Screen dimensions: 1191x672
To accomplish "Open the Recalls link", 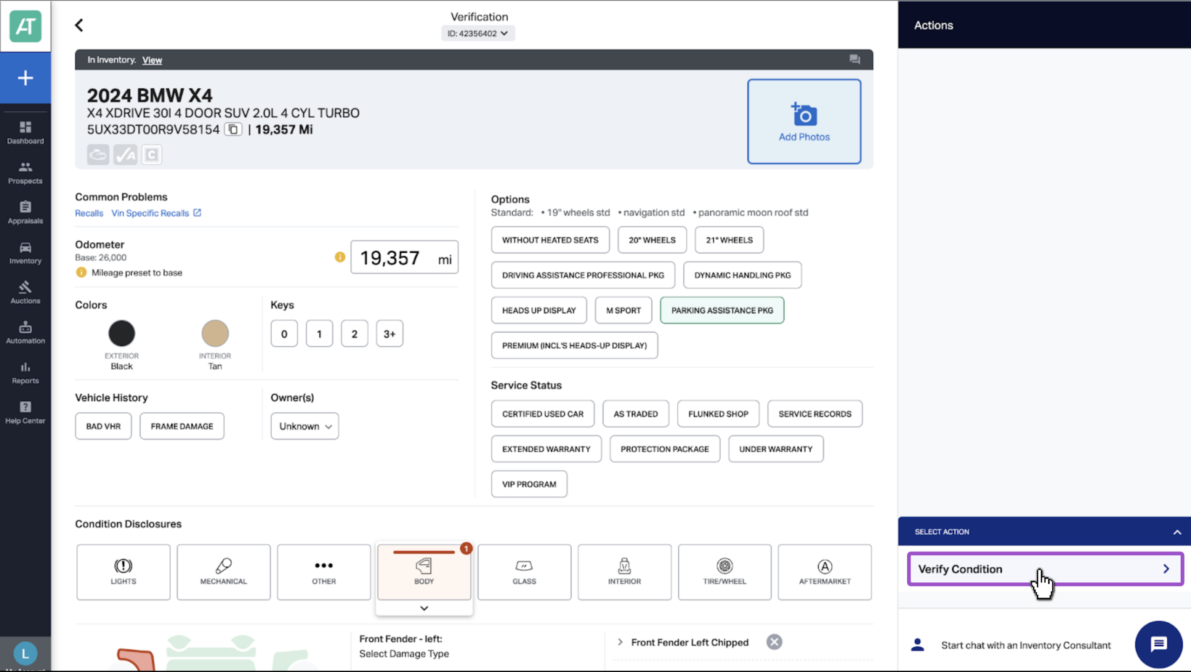I will (x=89, y=213).
